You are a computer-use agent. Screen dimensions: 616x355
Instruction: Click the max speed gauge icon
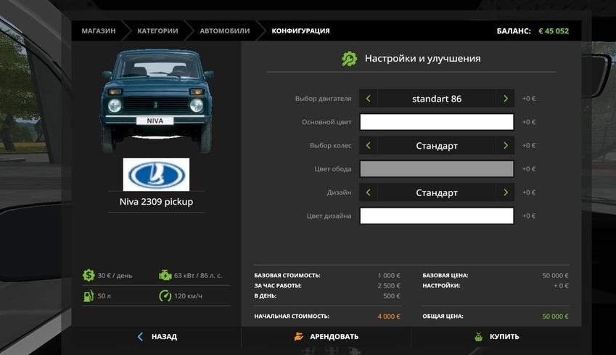tap(165, 296)
